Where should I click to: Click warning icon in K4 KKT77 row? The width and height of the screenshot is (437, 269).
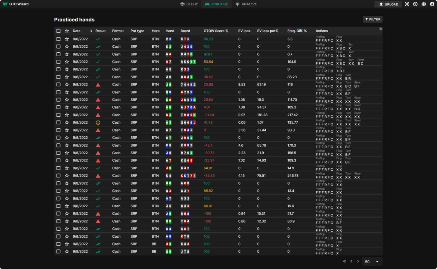point(98,176)
